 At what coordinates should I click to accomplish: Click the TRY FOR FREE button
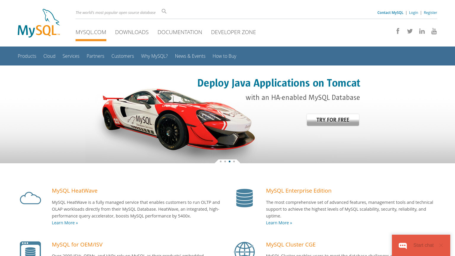333,120
